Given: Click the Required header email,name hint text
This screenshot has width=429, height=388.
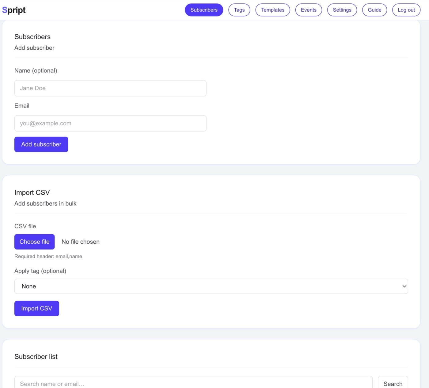Looking at the screenshot, I should (x=48, y=256).
